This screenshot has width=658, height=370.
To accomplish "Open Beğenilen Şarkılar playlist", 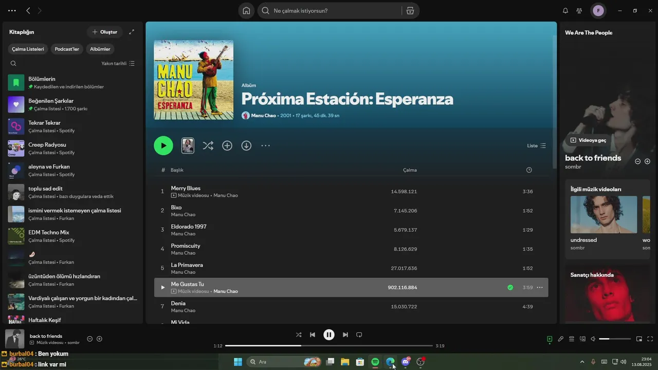I will pyautogui.click(x=72, y=104).
